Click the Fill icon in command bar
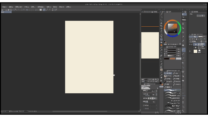This screenshot has width=208, height=117. click(27, 10)
